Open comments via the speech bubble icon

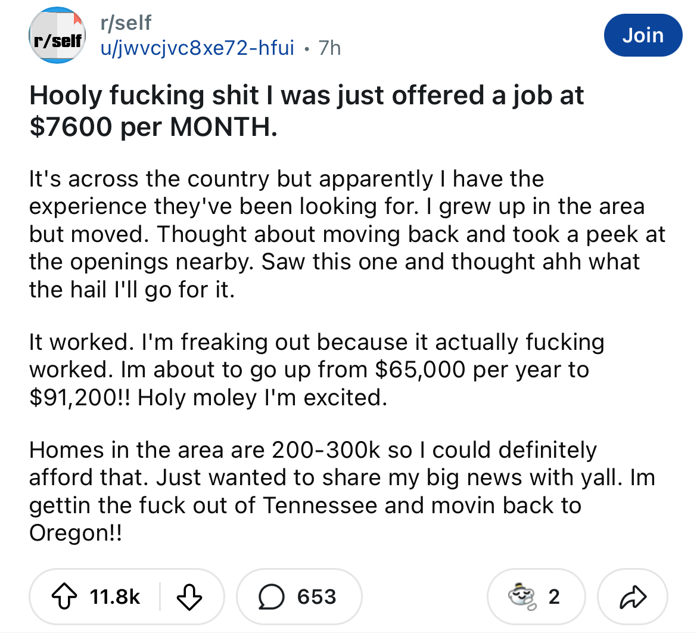tap(271, 597)
